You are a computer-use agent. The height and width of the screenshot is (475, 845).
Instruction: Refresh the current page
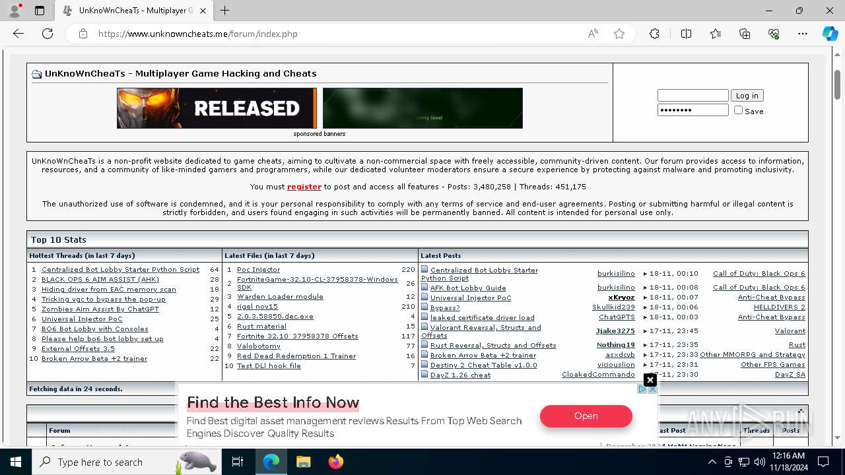point(48,34)
